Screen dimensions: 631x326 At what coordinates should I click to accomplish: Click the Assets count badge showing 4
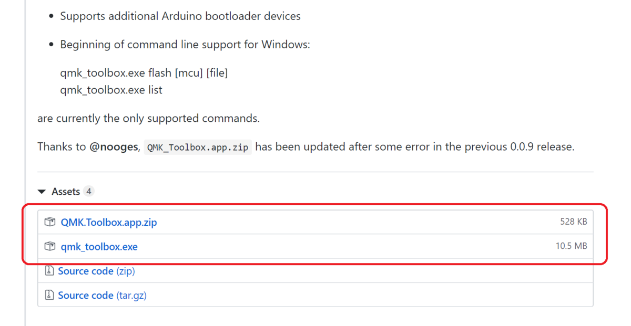pos(89,192)
